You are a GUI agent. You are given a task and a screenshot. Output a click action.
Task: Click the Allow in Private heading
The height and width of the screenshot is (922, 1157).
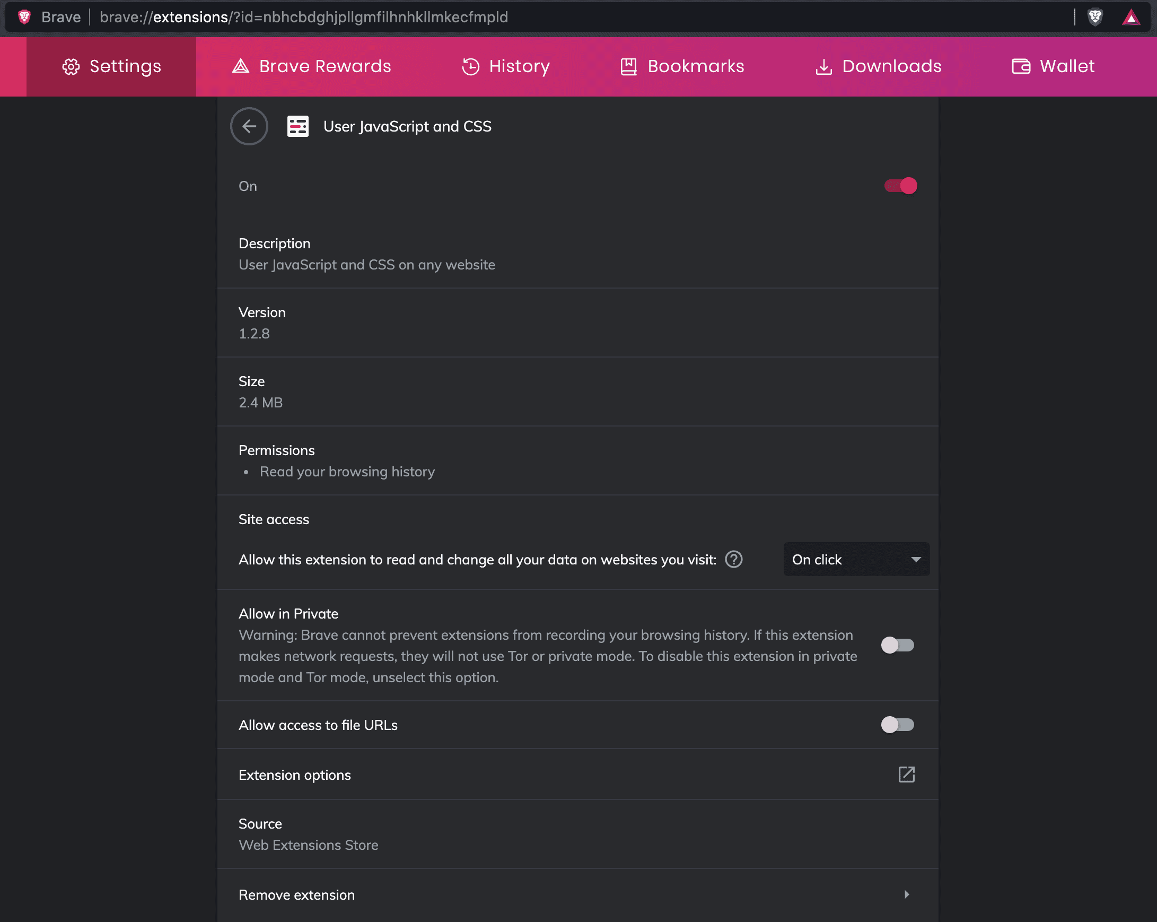point(288,614)
